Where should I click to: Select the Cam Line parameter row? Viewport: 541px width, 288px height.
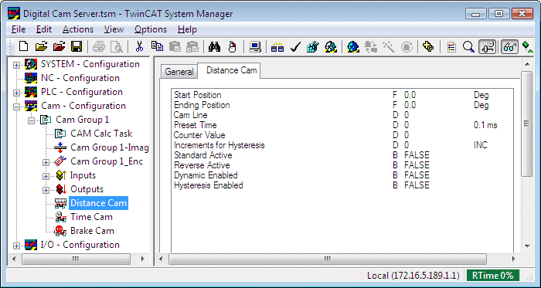[342, 115]
